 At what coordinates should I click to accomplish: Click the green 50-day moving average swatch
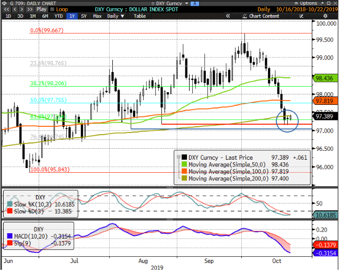point(182,164)
